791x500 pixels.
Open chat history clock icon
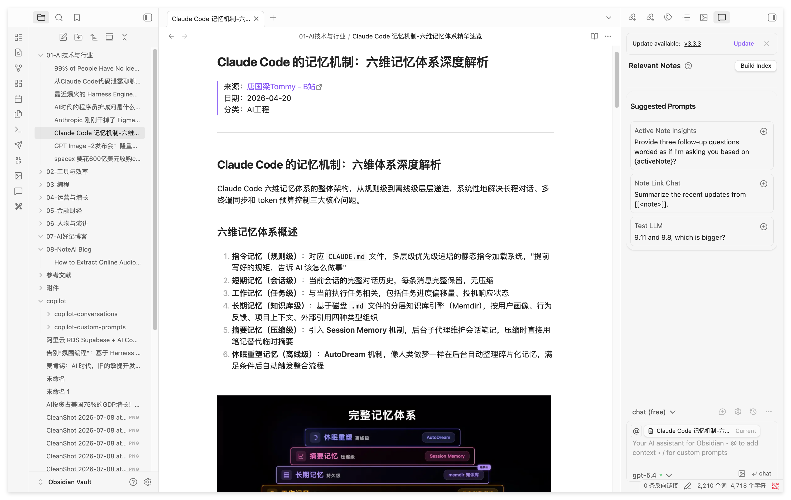pos(753,412)
